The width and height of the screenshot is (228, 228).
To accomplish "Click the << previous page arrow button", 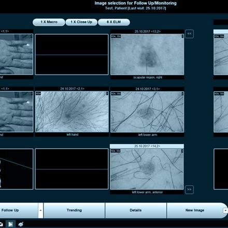I will click(x=189, y=34).
